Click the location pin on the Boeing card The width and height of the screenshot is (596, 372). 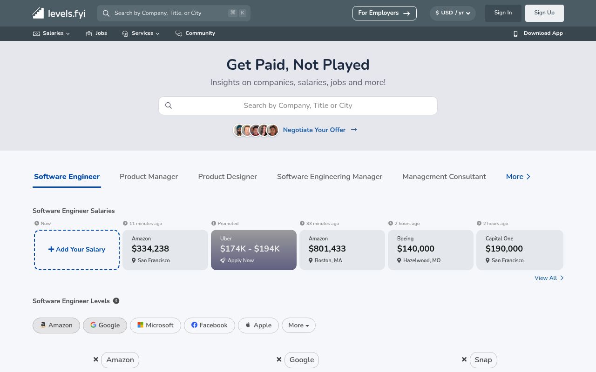pyautogui.click(x=399, y=260)
